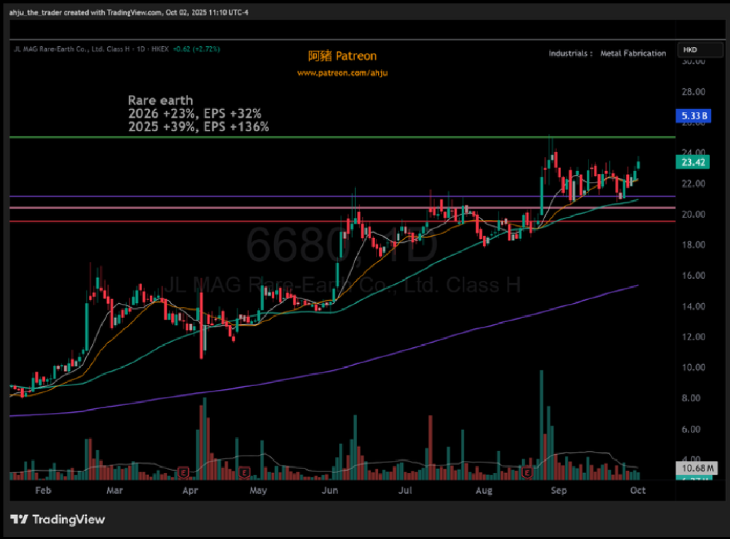Click the Sep label on time axis
Screen dimensions: 730x539
coord(559,490)
